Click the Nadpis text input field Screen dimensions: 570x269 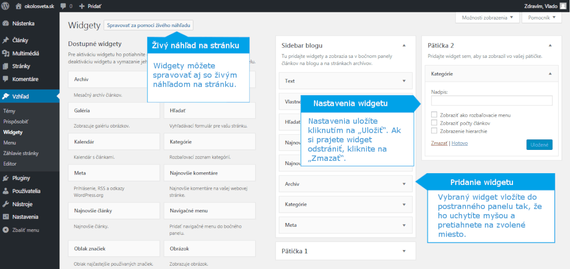(x=492, y=101)
